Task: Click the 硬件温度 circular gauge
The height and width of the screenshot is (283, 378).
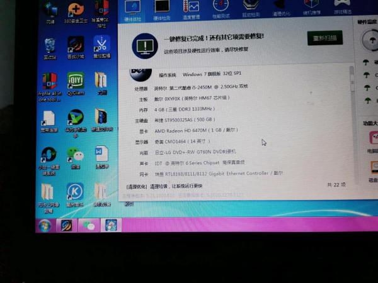Action: (370, 40)
